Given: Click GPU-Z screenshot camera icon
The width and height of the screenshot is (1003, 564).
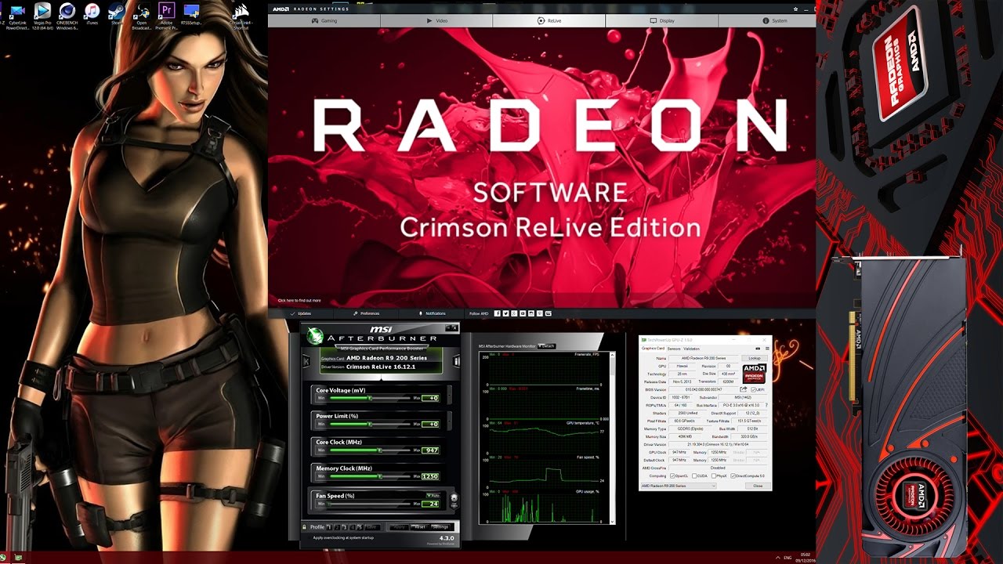Looking at the screenshot, I should (757, 349).
